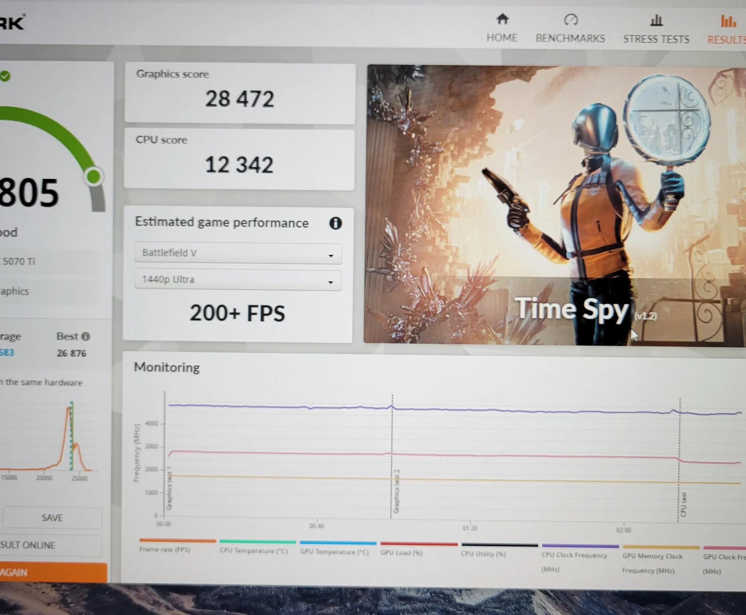746x615 pixels.
Task: Open the Benchmarks gauge icon
Action: pos(571,20)
